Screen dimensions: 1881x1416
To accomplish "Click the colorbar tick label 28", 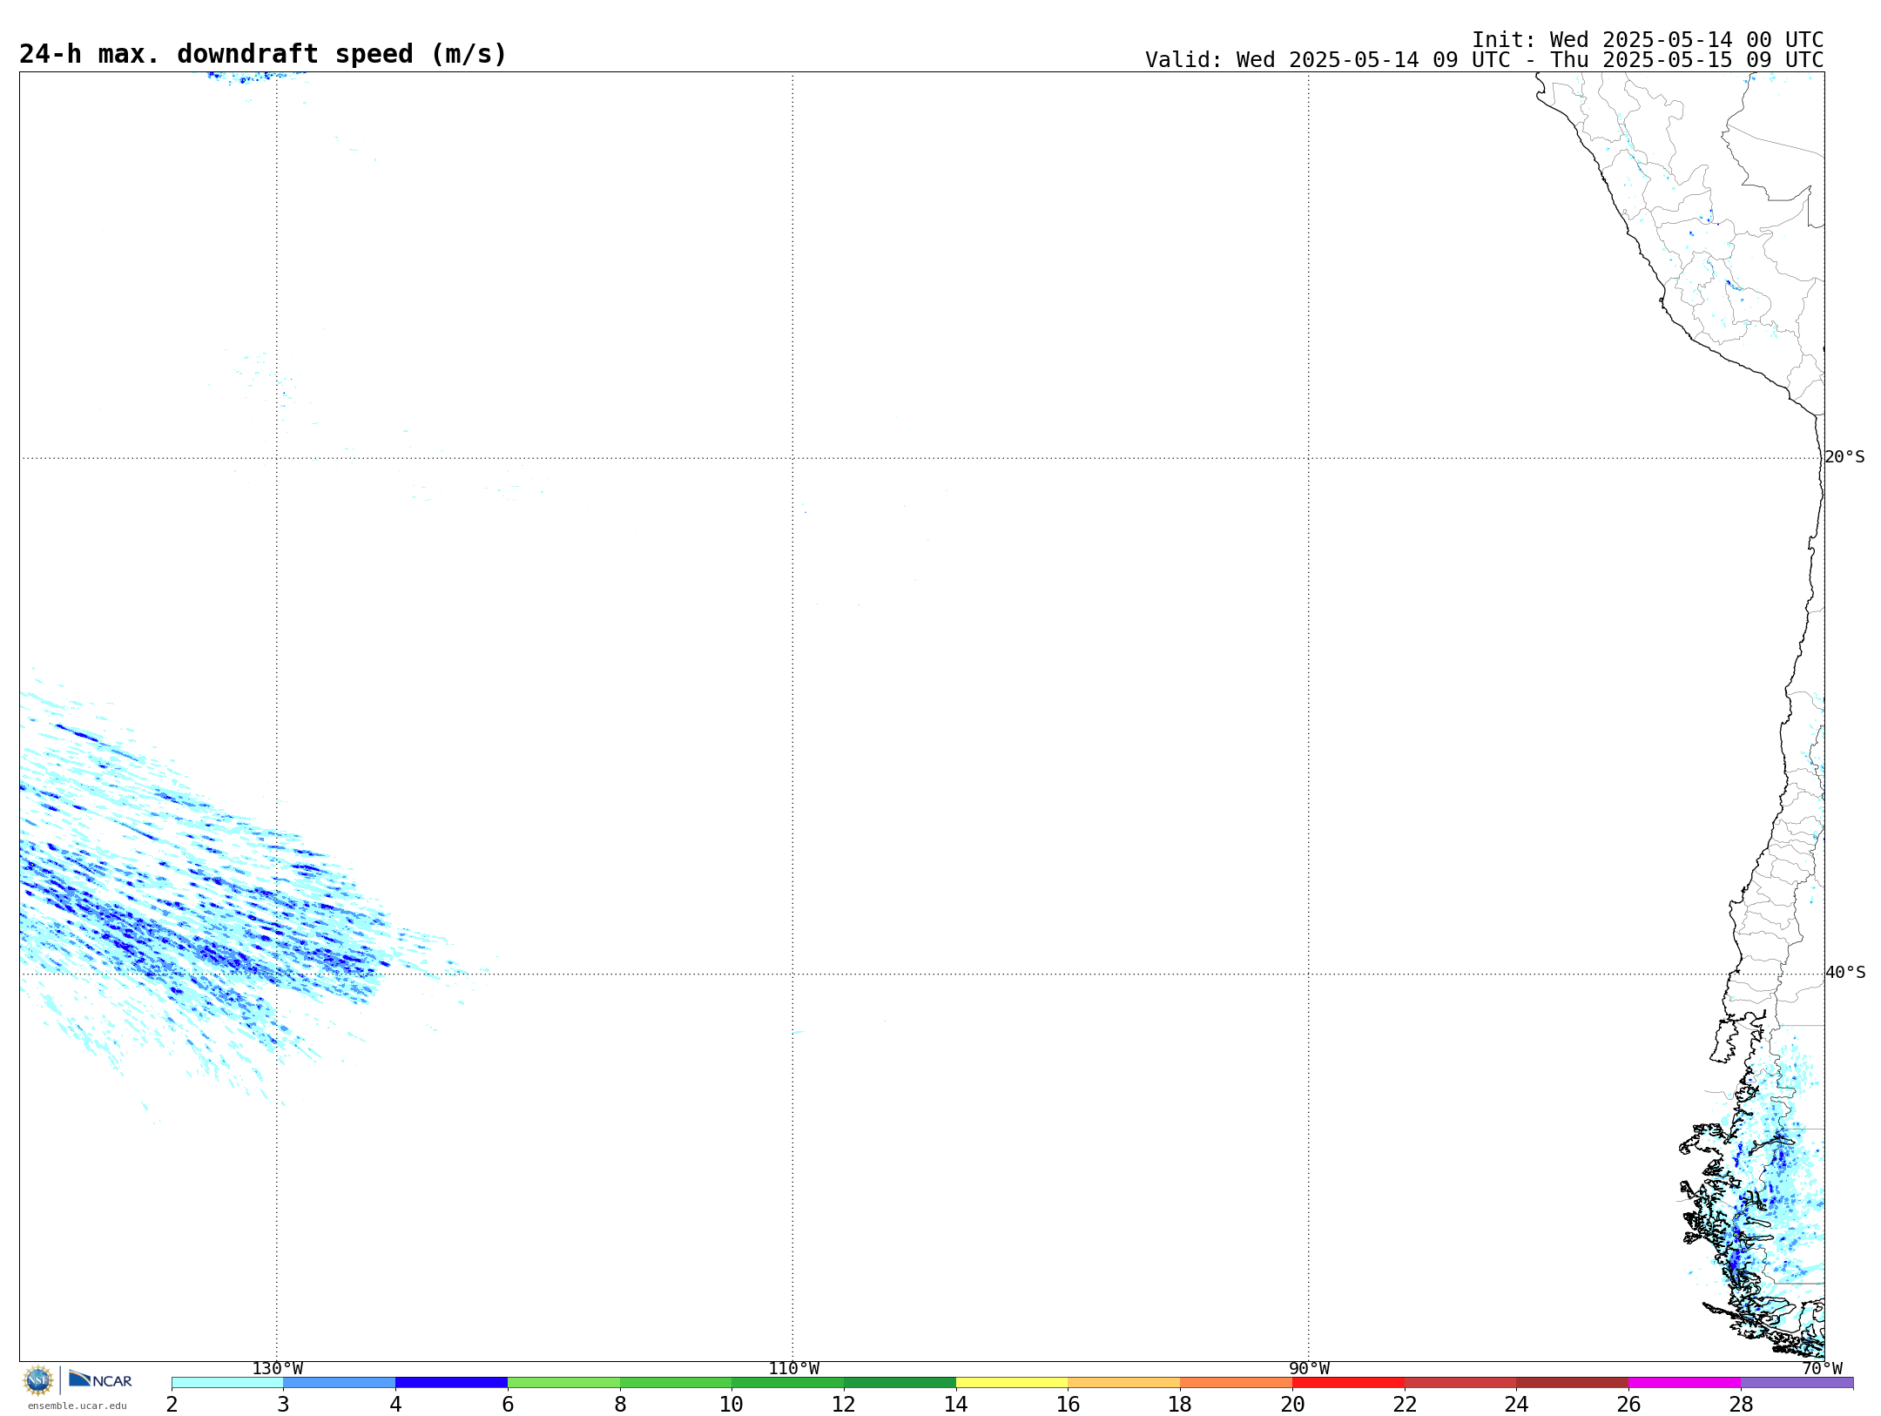I will 1741,1405.
